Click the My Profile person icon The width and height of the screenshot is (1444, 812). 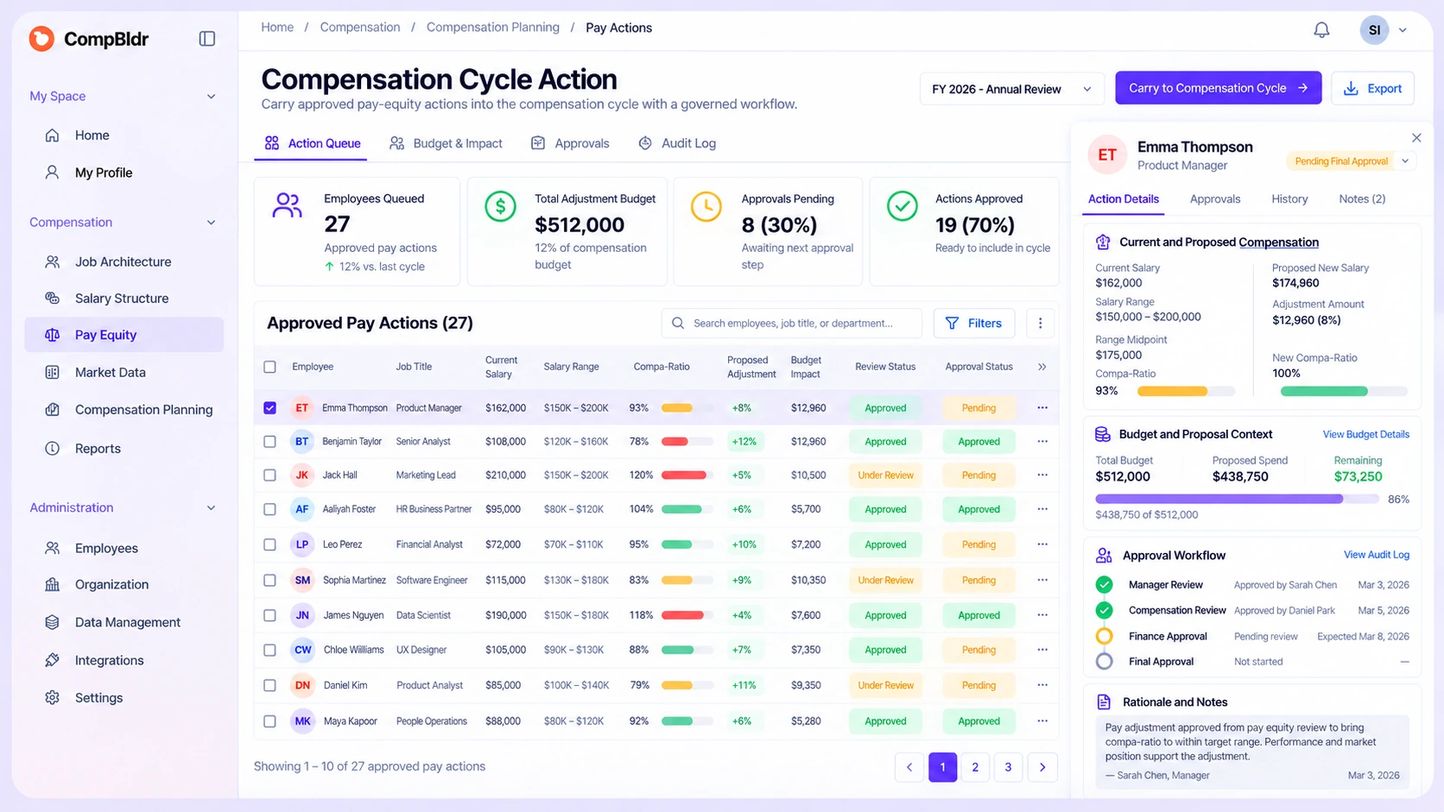click(x=53, y=173)
